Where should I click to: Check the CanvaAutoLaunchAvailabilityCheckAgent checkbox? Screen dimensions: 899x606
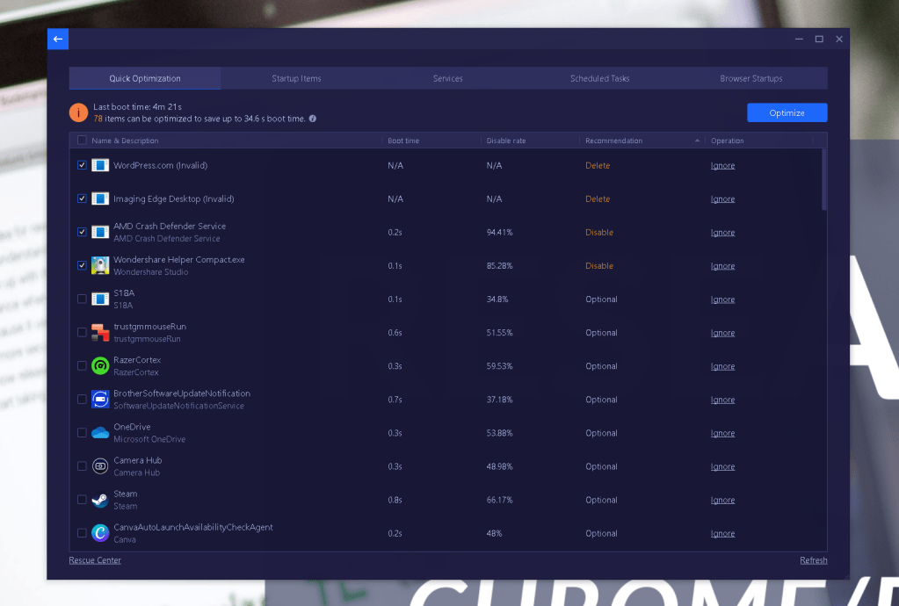point(82,533)
